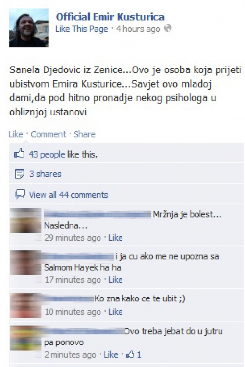
Task: Open first commenter's blurred avatar
Action: (26, 220)
